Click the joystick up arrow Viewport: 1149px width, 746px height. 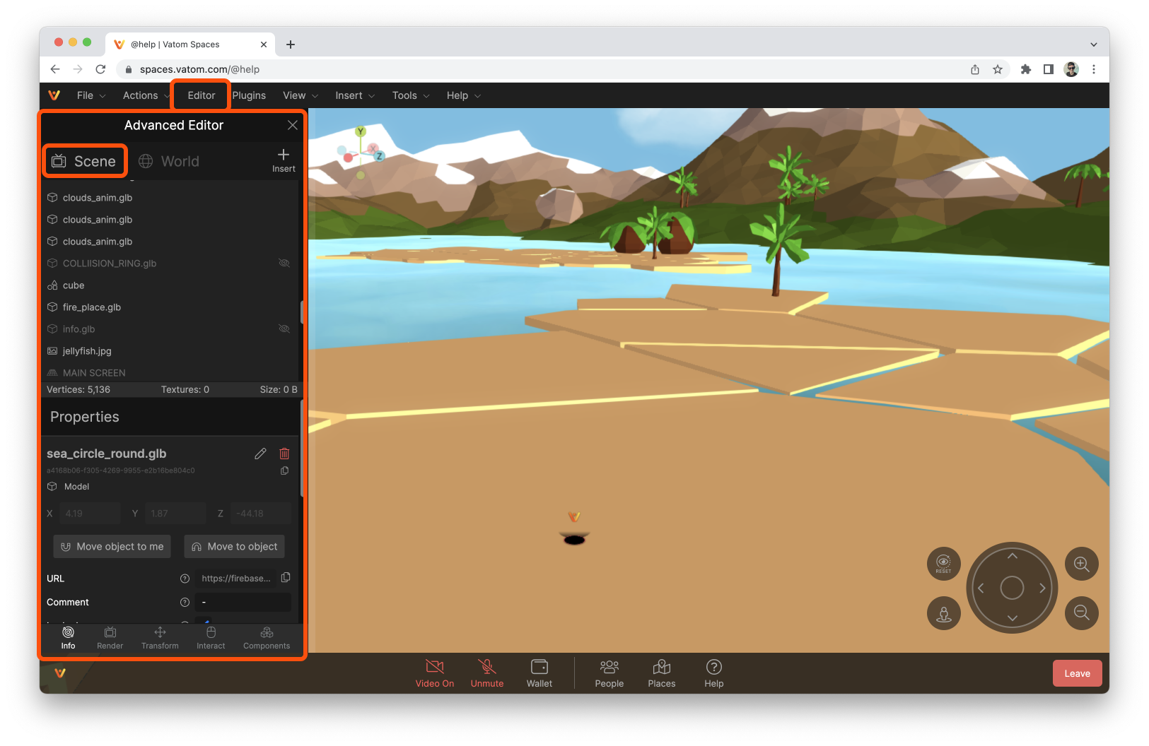[1012, 556]
